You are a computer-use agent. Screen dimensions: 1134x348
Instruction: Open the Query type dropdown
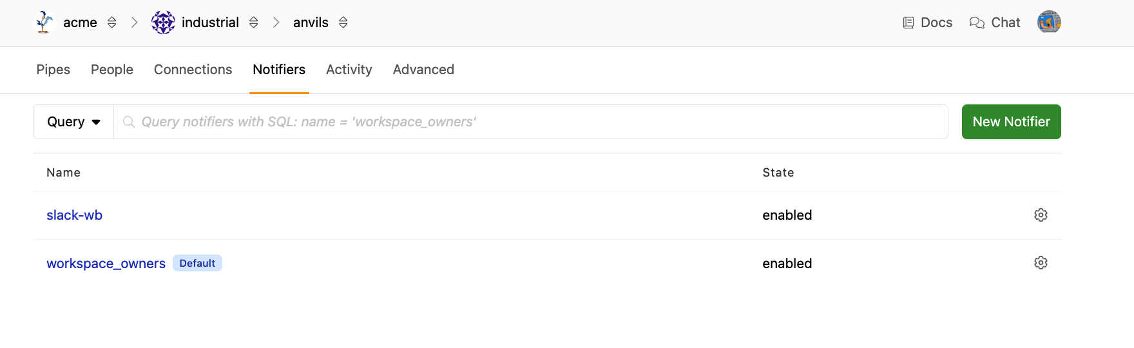click(73, 122)
